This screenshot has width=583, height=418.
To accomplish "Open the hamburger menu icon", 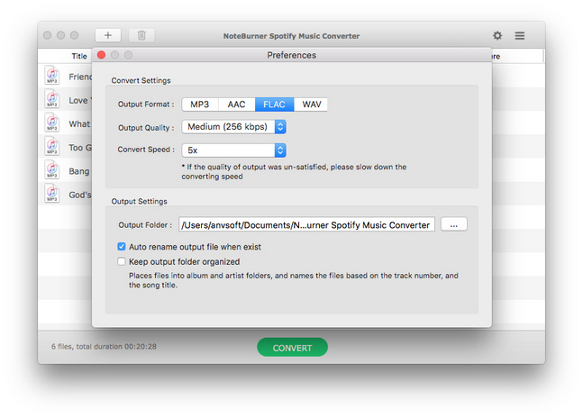I will click(x=519, y=35).
